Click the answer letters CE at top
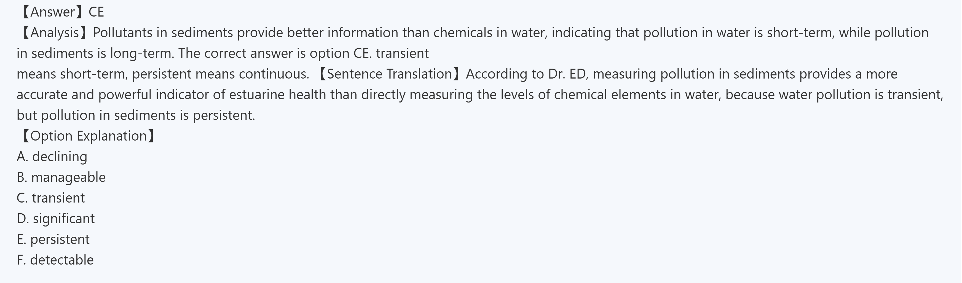Viewport: 962px width, 283px height. pos(96,12)
